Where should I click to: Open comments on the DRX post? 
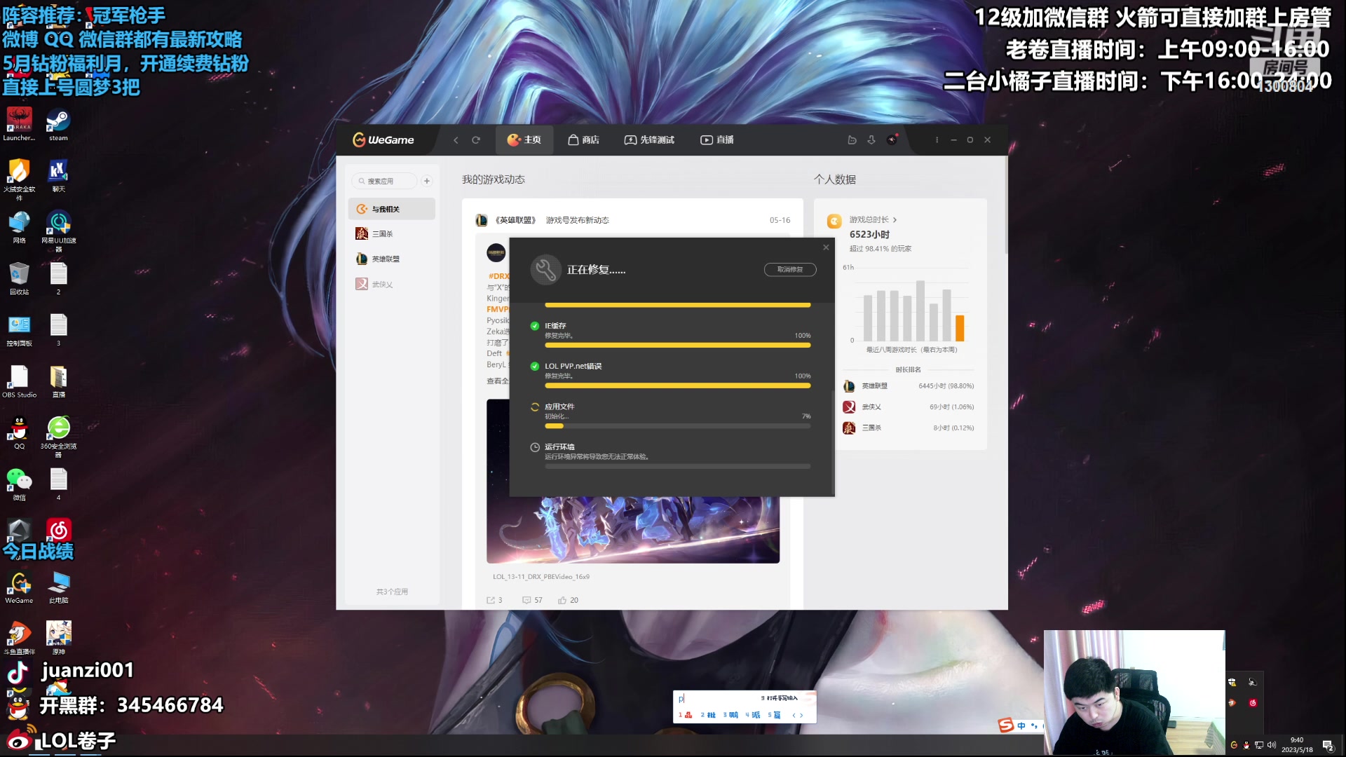tap(526, 600)
